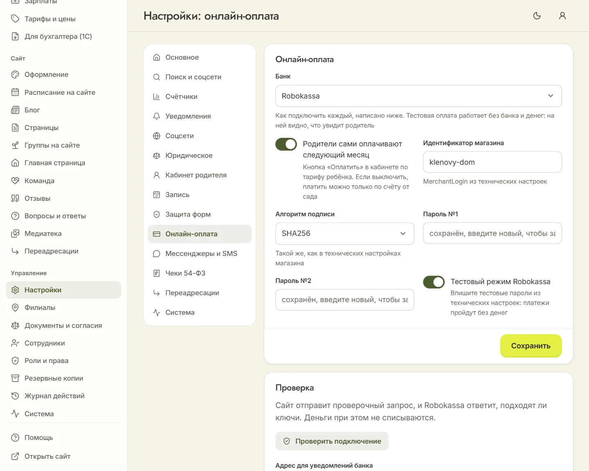Open Переадресации under Сайт in sidebar
Image resolution: width=589 pixels, height=471 pixels.
[x=63, y=251]
